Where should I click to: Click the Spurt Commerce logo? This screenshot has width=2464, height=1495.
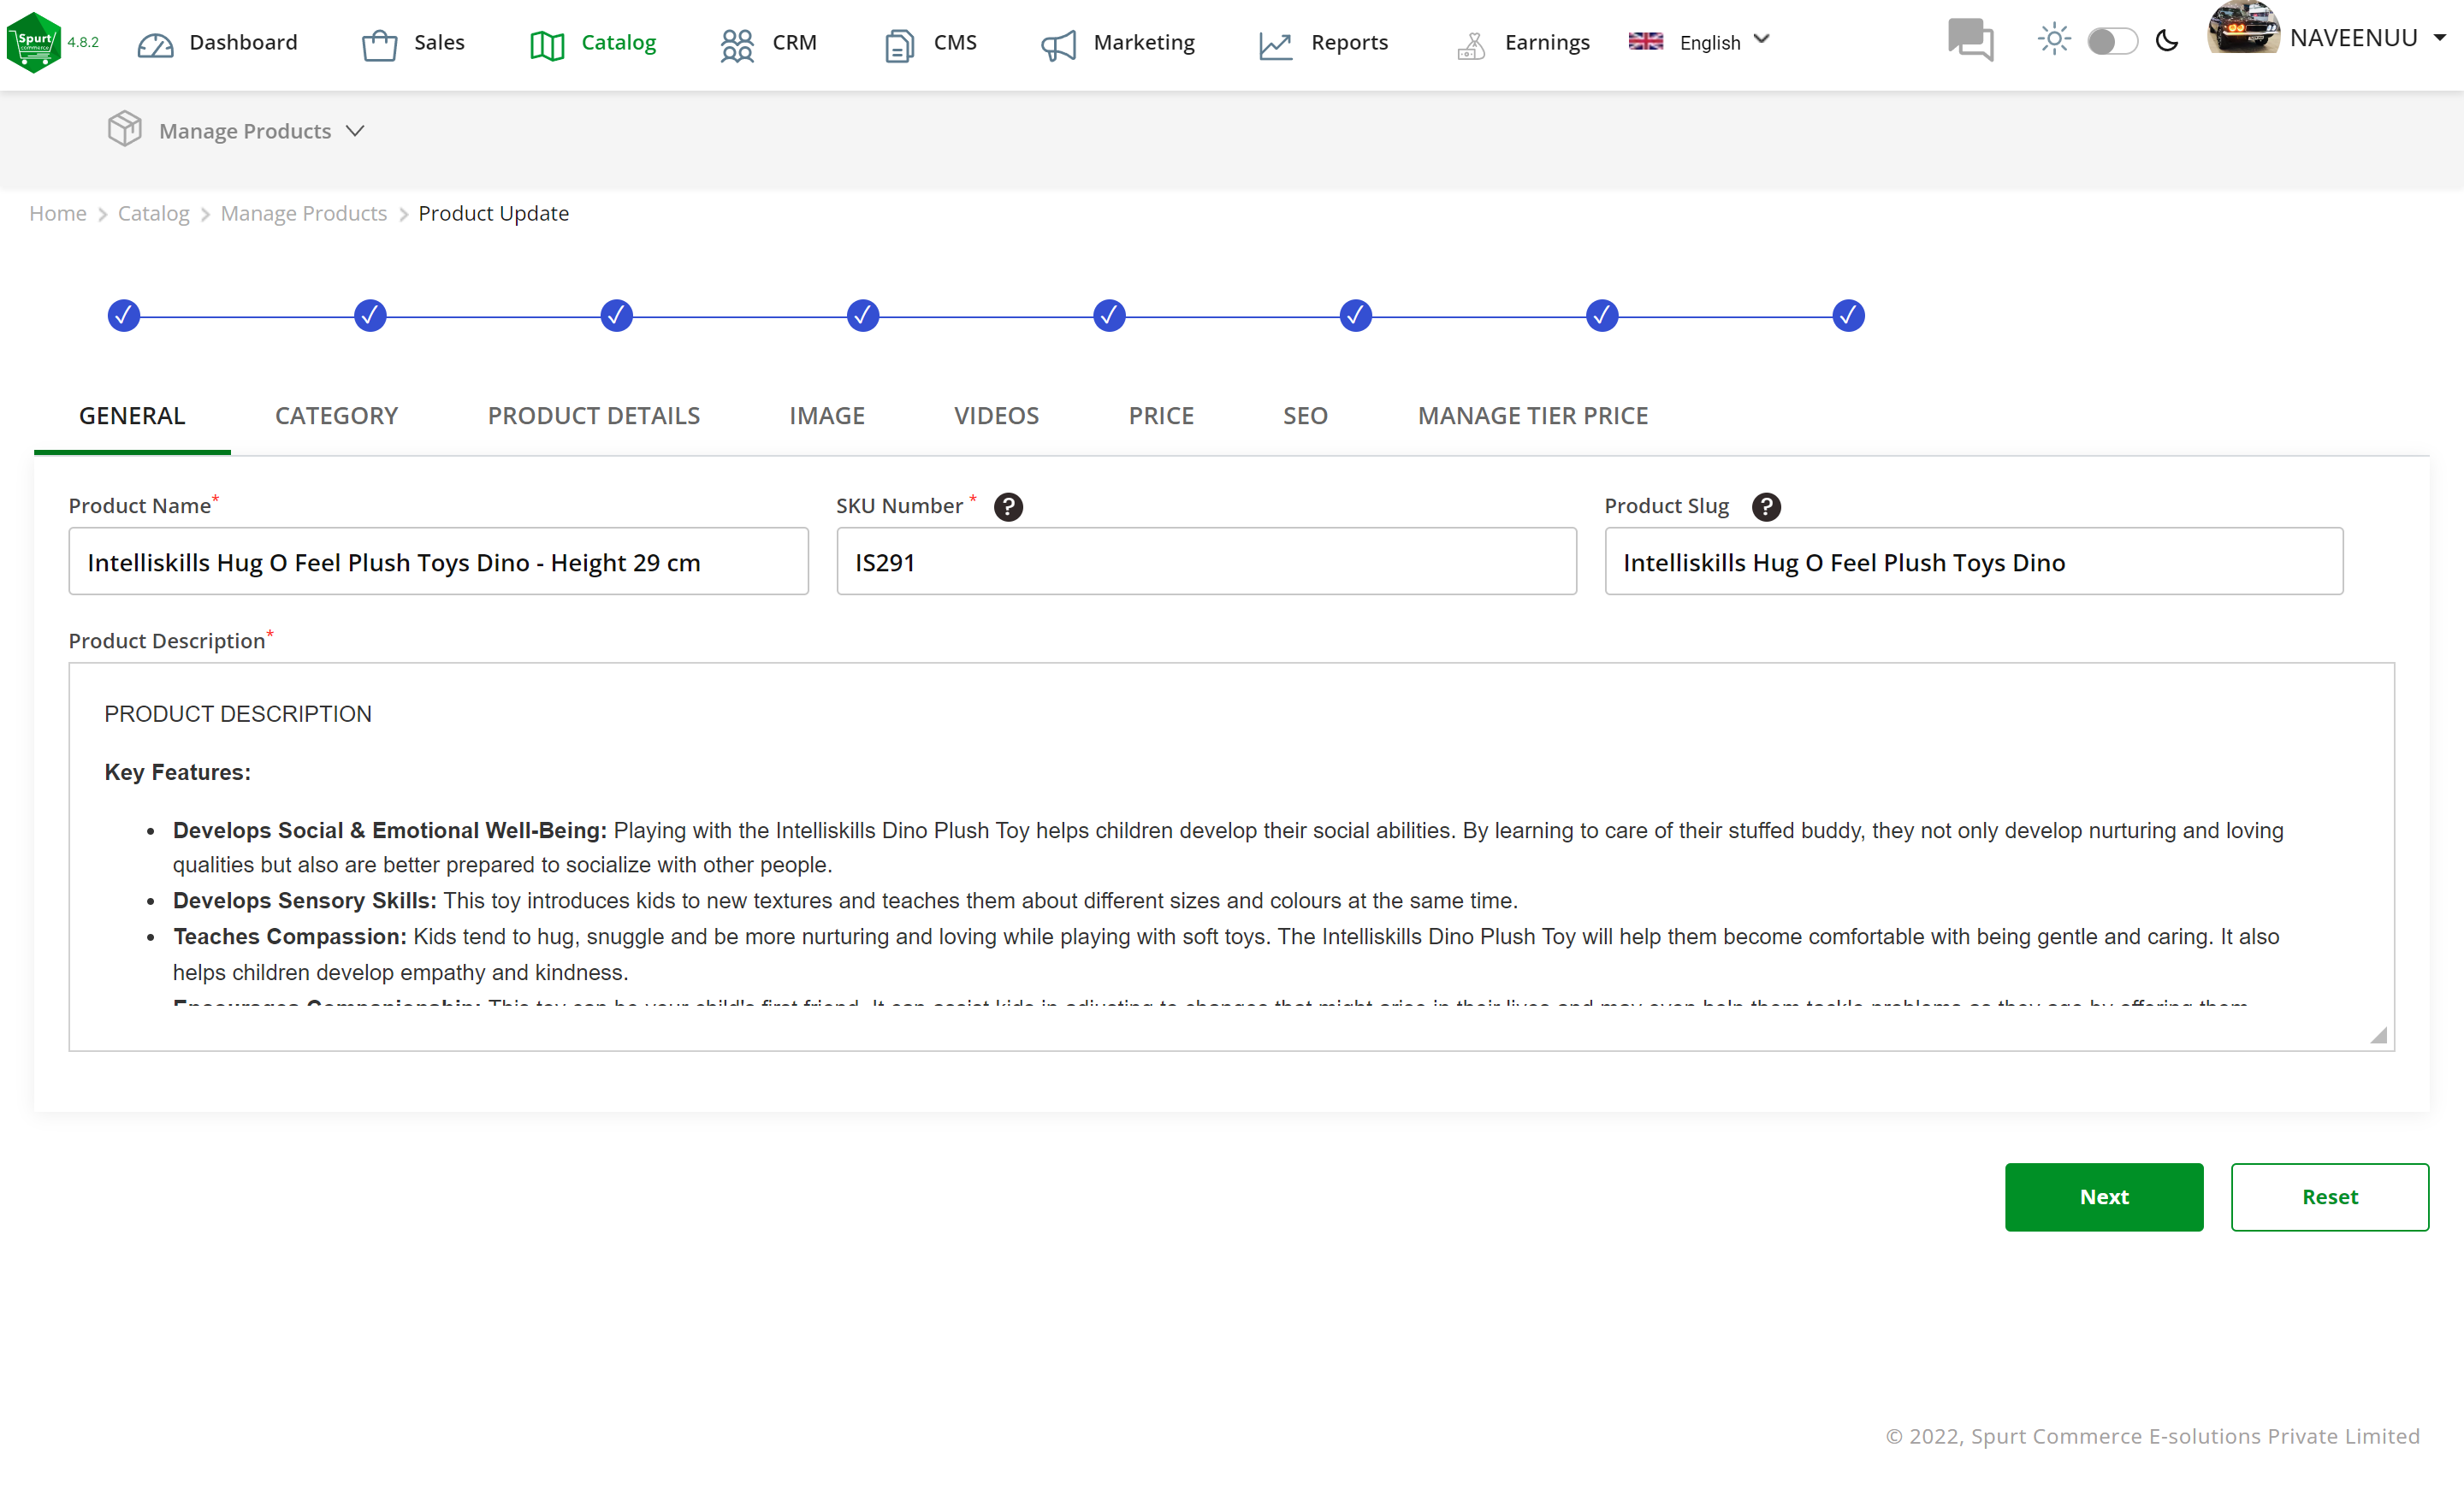(x=34, y=42)
